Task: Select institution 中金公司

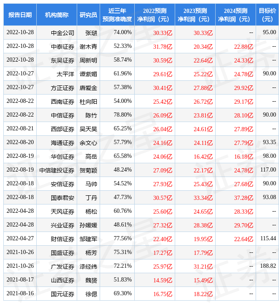Action: (63, 33)
